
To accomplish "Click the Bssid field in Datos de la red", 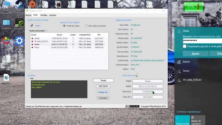I will pos(148,86).
